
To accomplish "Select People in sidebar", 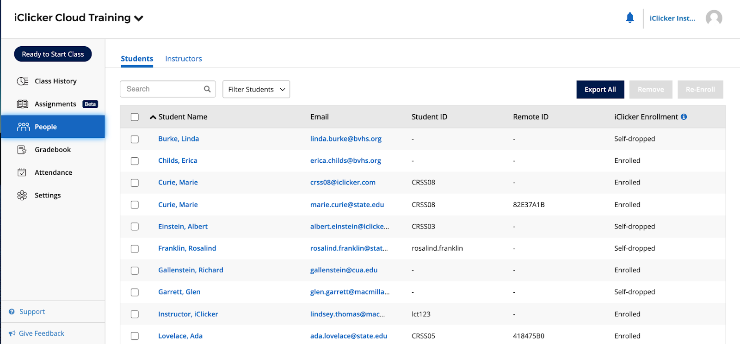I will (x=53, y=127).
